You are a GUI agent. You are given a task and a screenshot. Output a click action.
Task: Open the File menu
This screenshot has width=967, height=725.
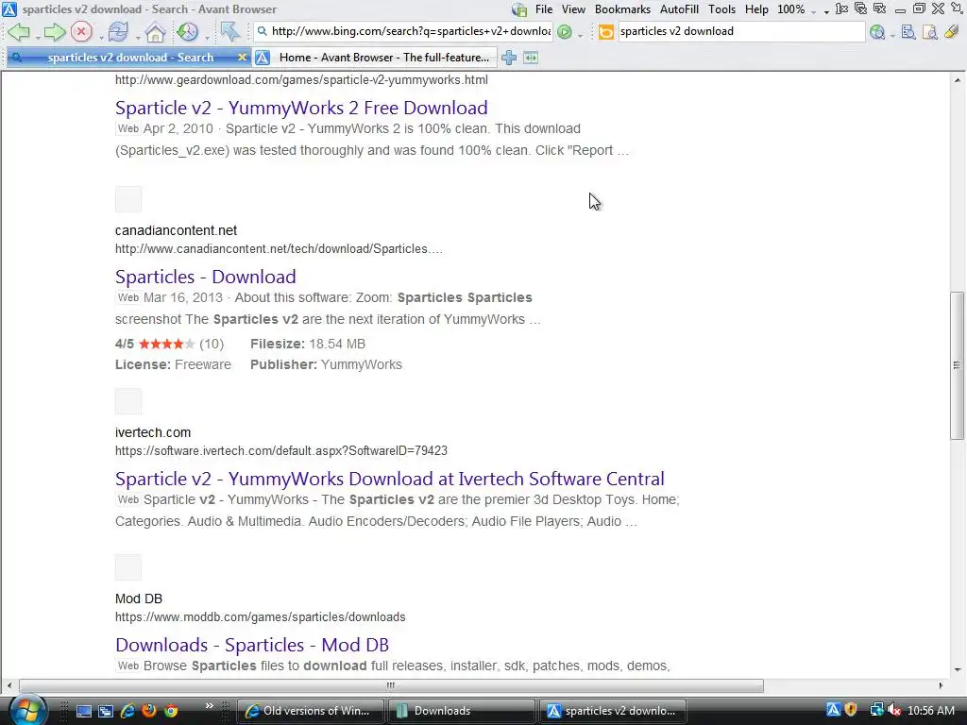click(543, 9)
